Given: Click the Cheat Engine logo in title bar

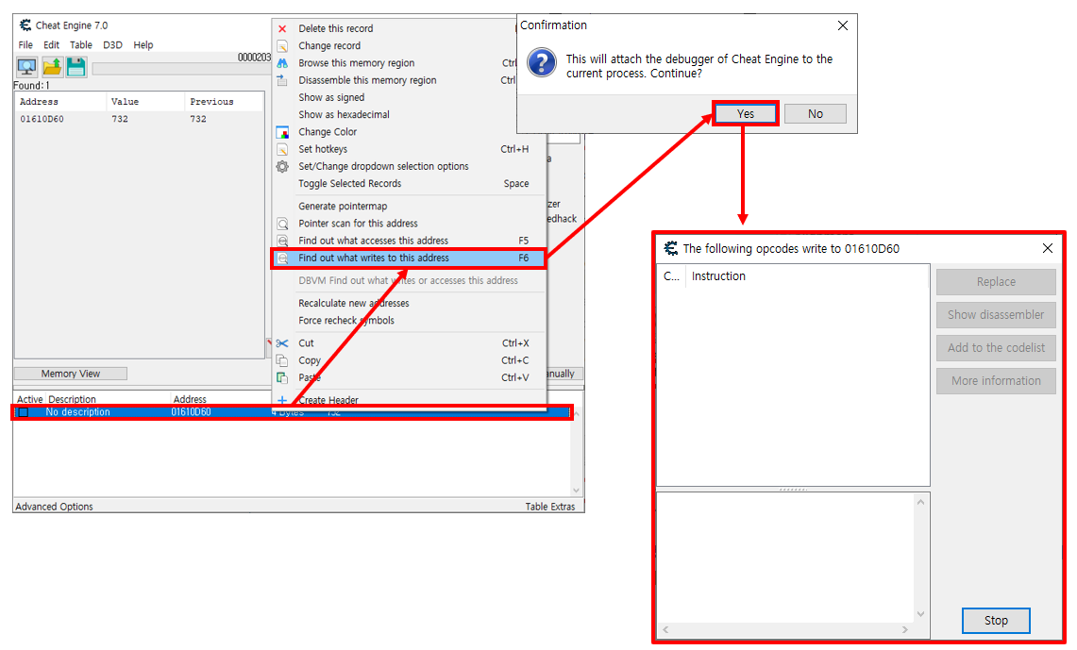Looking at the screenshot, I should tap(25, 25).
